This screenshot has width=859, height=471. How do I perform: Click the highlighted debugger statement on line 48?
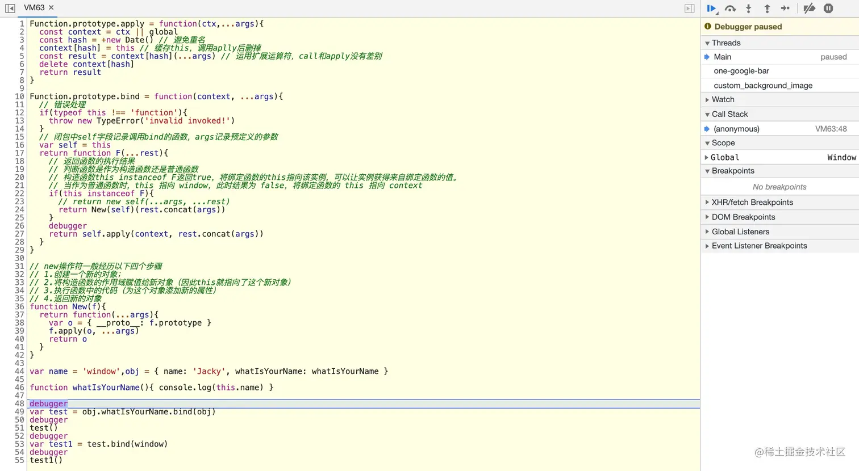49,403
